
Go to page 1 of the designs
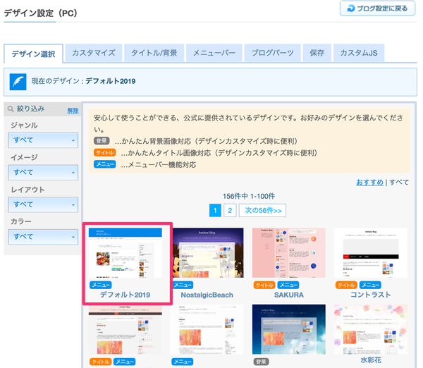pos(215,211)
